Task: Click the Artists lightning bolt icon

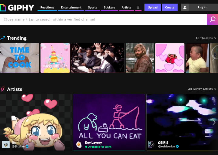Action: [x=2, y=89]
